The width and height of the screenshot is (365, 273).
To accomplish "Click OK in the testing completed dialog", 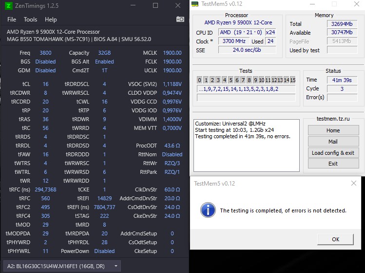I will 335,239.
